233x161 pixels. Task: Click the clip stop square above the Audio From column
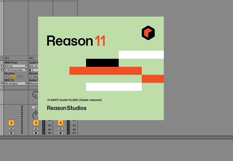coord(31,58)
